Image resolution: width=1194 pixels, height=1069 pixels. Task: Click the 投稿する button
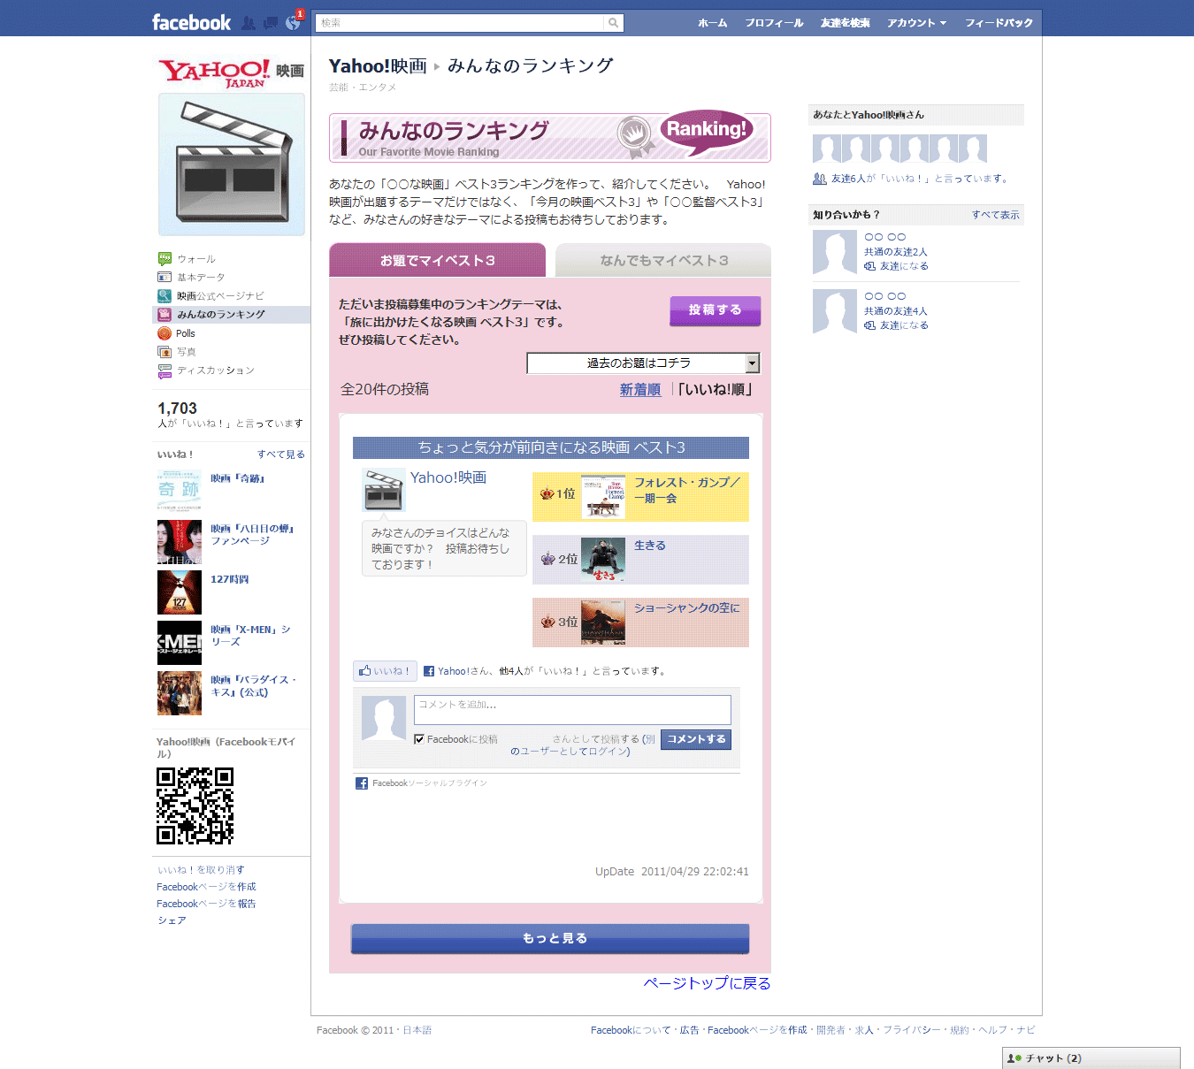pos(715,310)
